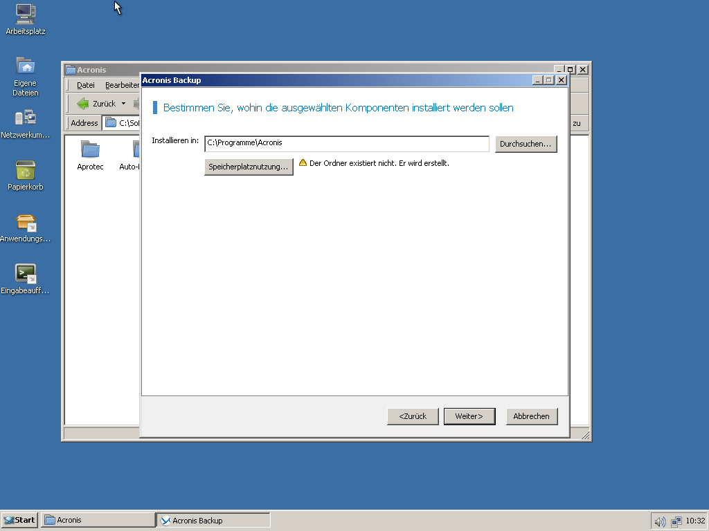Open the Start menu on taskbar

point(19,520)
